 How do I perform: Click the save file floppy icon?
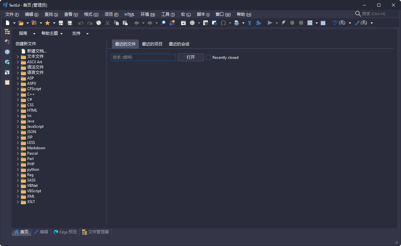pyautogui.click(x=61, y=23)
